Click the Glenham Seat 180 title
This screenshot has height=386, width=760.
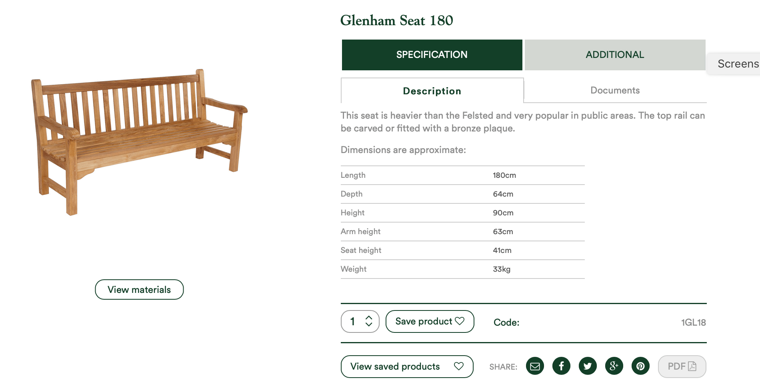click(x=397, y=20)
